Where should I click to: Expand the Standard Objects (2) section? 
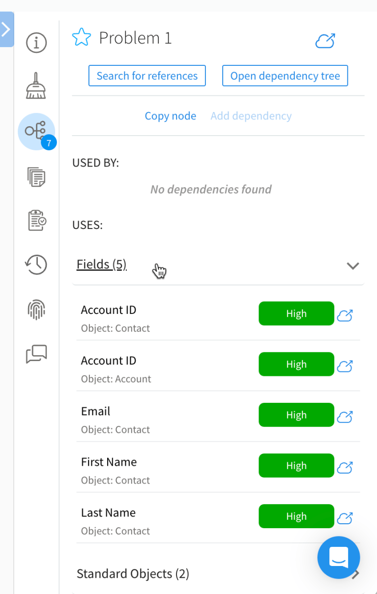pos(355,574)
